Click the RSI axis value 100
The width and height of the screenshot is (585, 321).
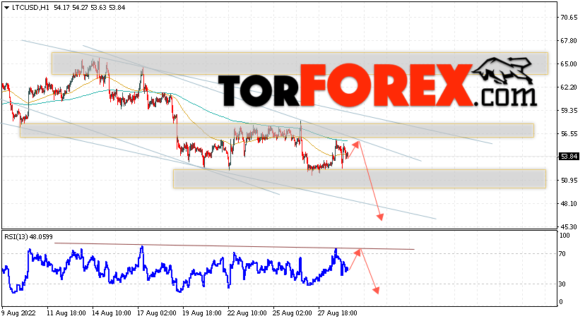565,236
